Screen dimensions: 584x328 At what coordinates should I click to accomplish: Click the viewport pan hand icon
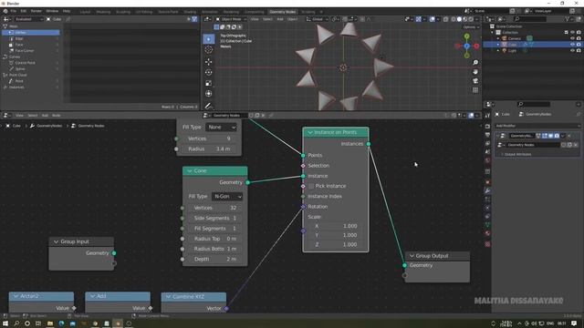pyautogui.click(x=475, y=72)
